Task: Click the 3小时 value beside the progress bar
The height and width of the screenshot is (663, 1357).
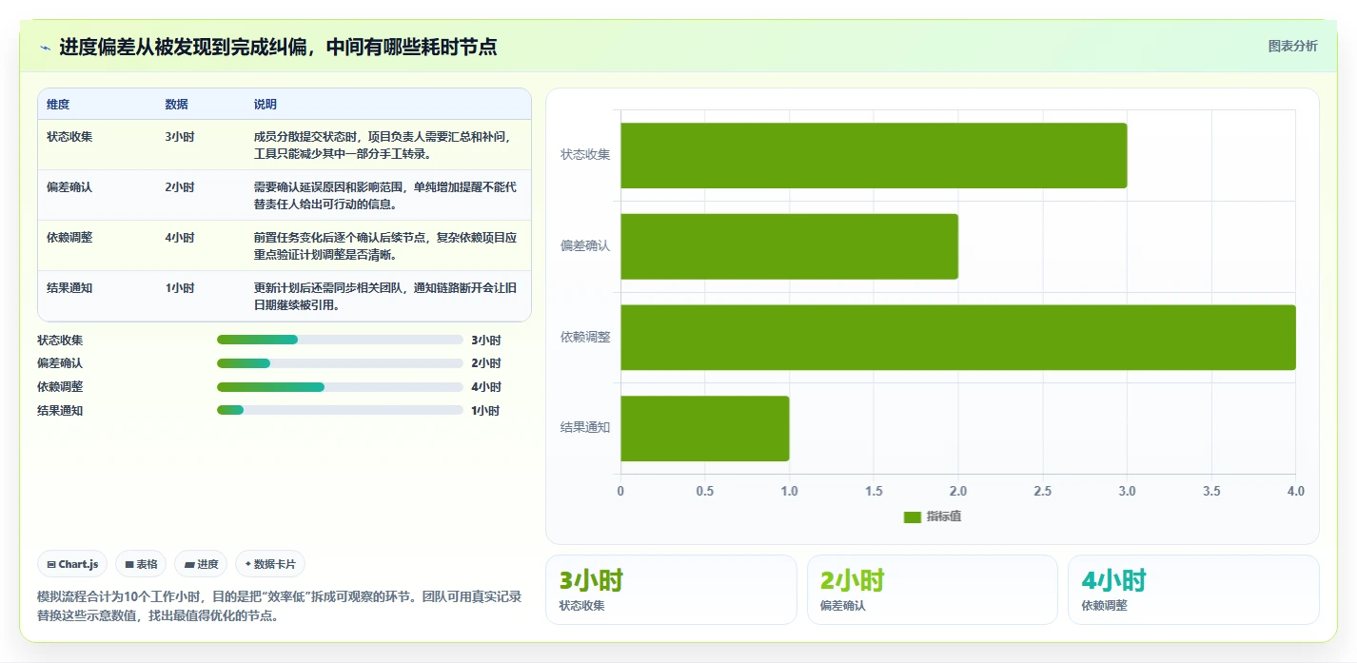Action: click(x=485, y=340)
